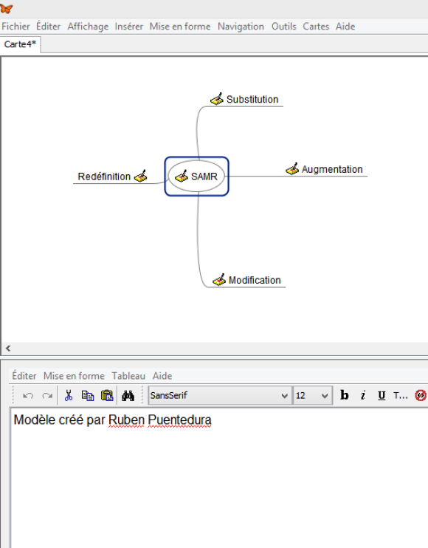The height and width of the screenshot is (548, 428).
Task: Click the undo arrow in note editor
Action: point(28,396)
